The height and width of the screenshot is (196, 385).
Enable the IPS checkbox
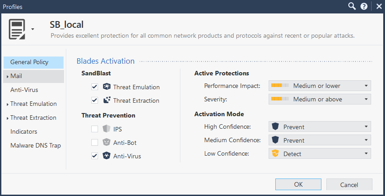pos(95,129)
